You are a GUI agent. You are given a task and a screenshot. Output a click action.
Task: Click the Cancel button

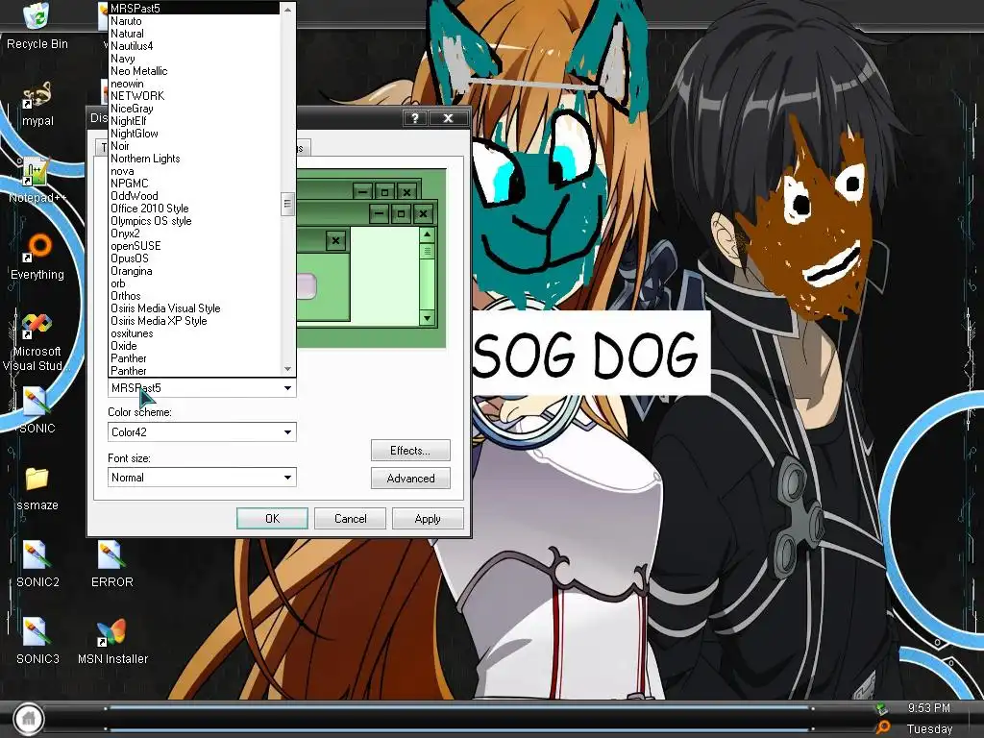pyautogui.click(x=350, y=518)
